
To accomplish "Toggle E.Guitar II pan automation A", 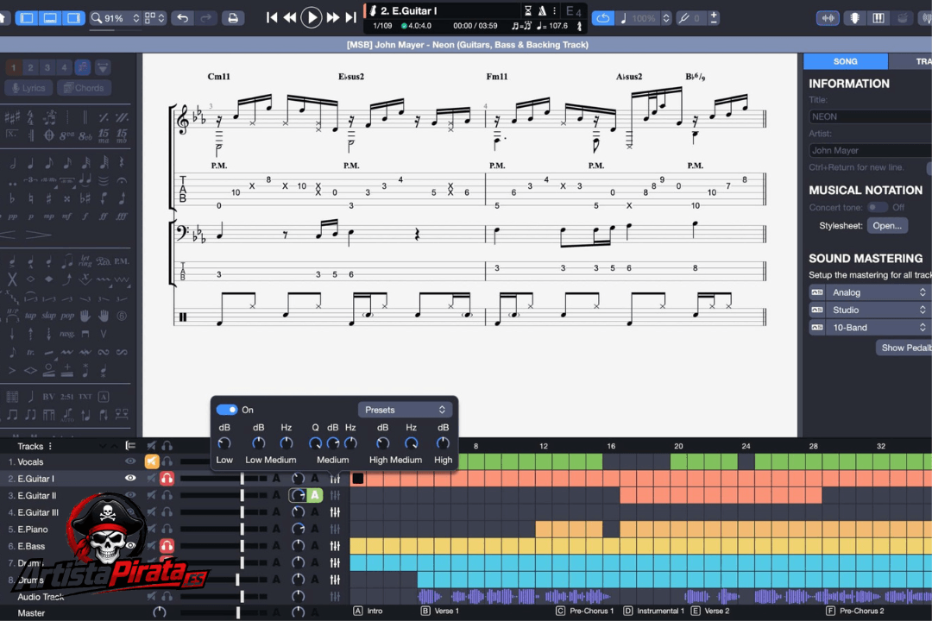I will [314, 494].
